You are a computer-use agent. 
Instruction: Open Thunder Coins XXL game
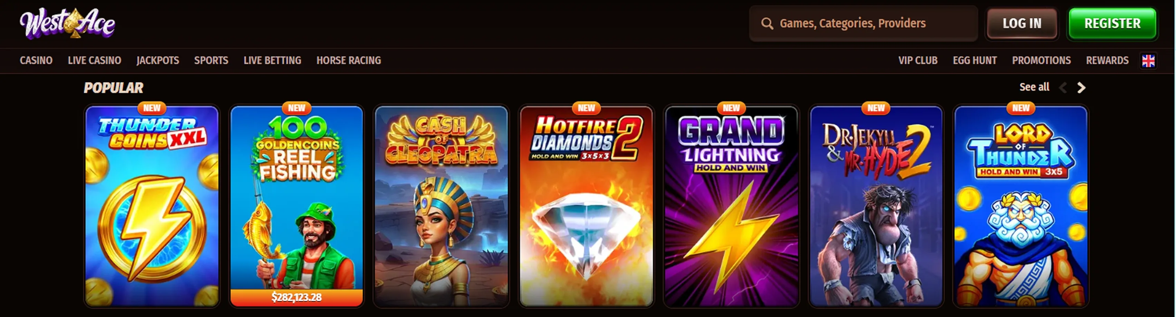tap(152, 206)
